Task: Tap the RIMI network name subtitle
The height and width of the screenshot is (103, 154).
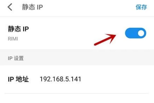Action: pyautogui.click(x=13, y=39)
